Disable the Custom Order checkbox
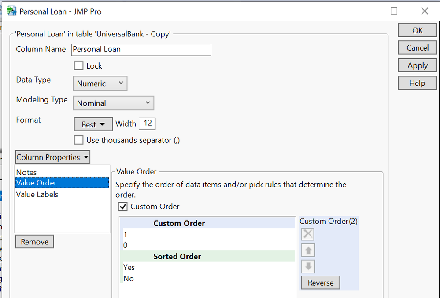The image size is (440, 298). 122,206
